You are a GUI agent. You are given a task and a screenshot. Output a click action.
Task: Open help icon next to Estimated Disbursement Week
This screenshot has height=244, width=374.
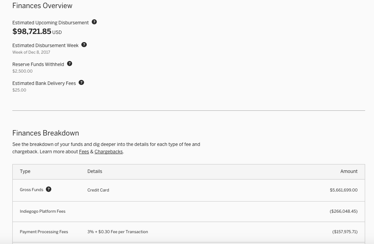coord(84,45)
